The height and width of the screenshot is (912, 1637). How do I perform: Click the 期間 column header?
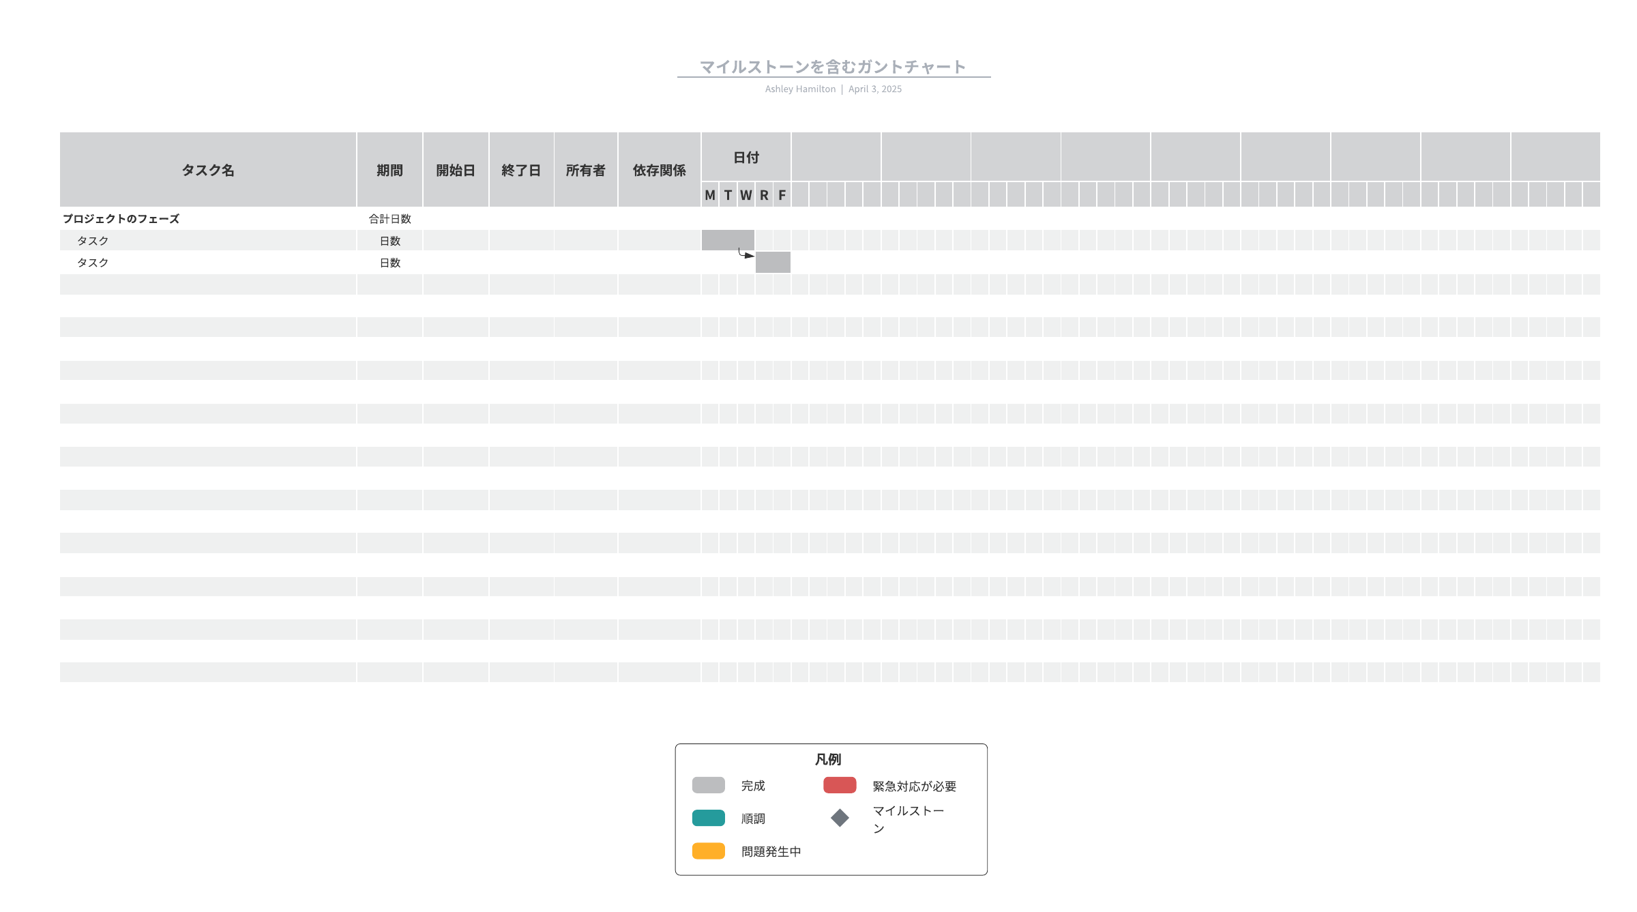(x=389, y=170)
